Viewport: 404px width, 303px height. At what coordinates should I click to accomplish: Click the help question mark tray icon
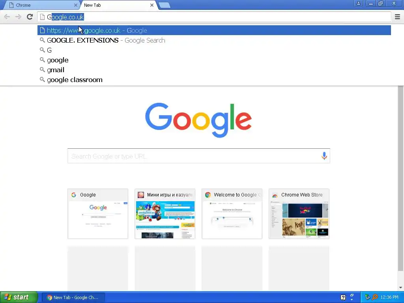coord(343,297)
